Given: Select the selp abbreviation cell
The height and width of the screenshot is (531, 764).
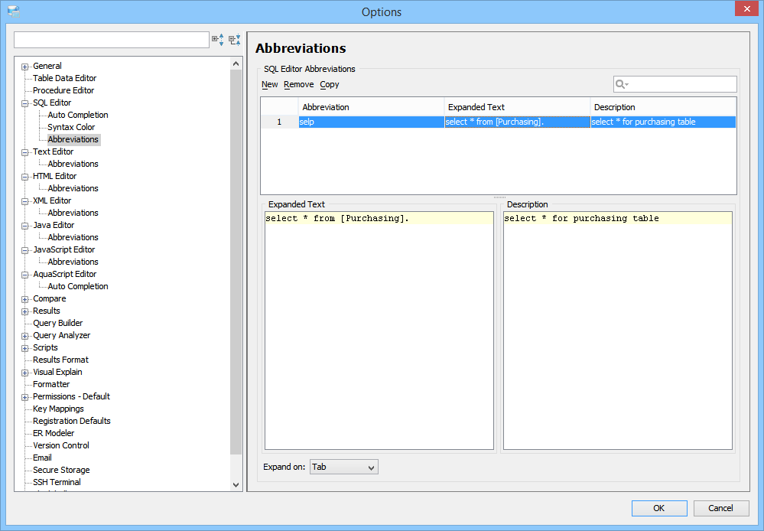Looking at the screenshot, I should coord(371,122).
